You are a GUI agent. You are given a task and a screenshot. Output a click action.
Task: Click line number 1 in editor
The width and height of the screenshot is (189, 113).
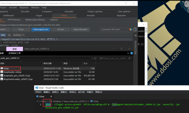[41, 104]
